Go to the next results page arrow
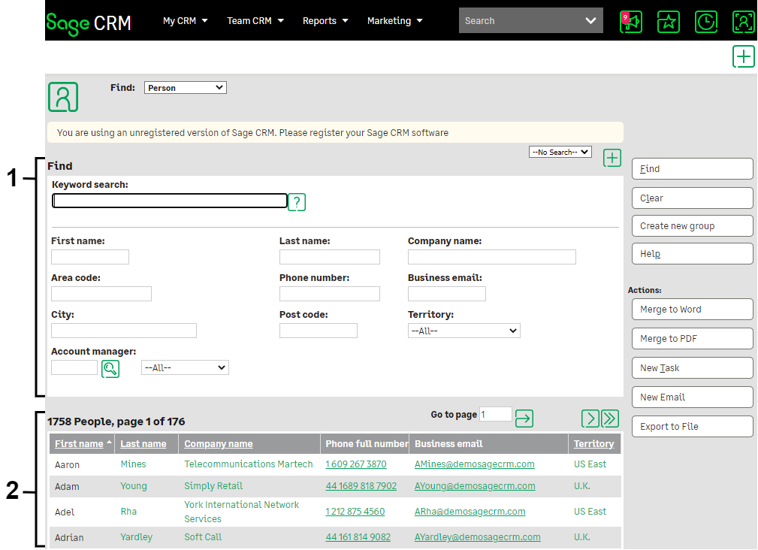 [590, 419]
